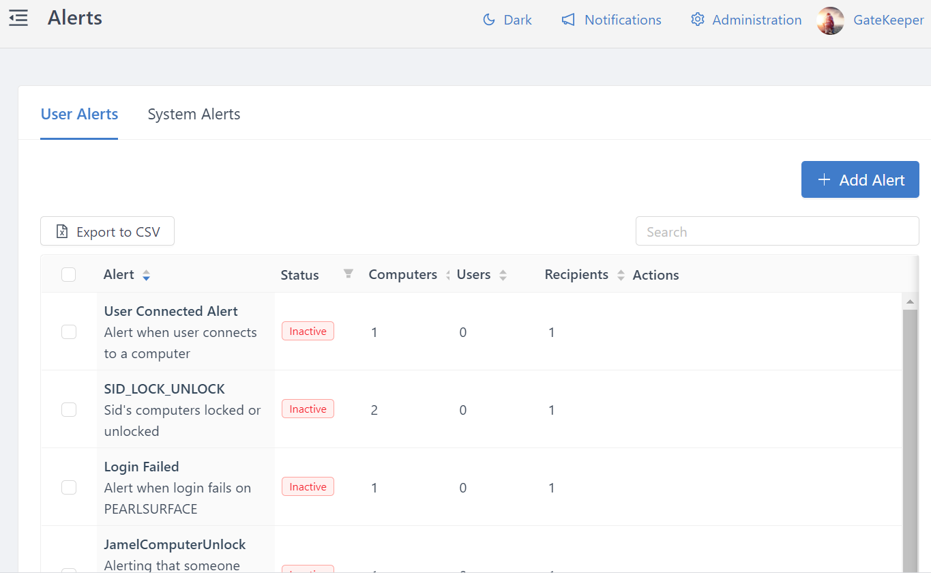The height and width of the screenshot is (573, 931).
Task: Click the plus icon in Add Alert
Action: tap(824, 180)
